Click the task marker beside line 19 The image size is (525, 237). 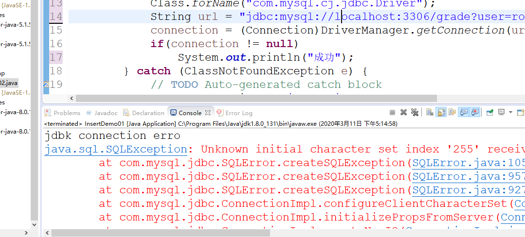point(46,85)
